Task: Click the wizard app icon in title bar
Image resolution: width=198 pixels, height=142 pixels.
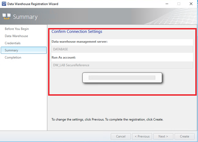Action: 4,4
